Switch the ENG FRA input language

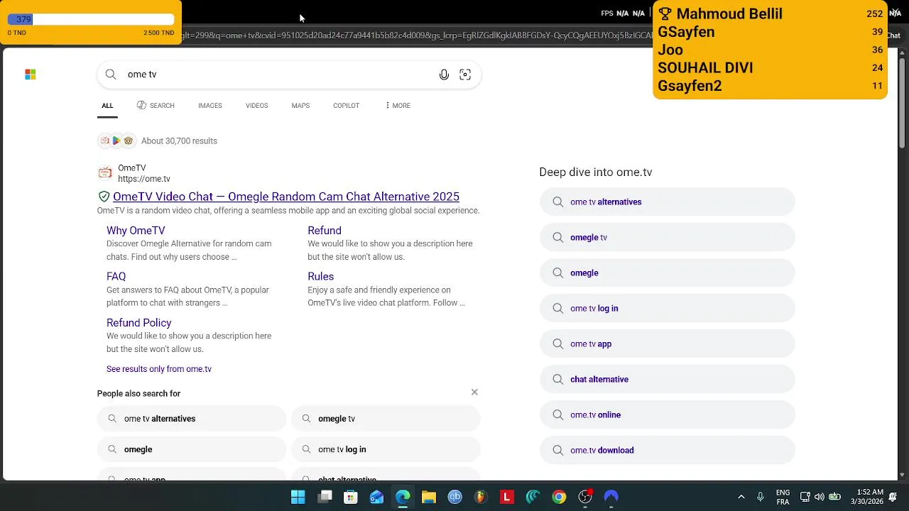point(783,497)
